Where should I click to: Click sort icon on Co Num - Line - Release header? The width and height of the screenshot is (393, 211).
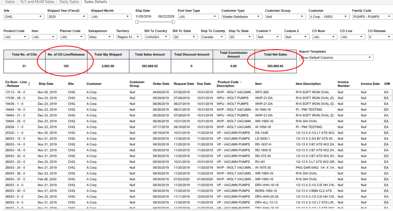pos(29,84)
